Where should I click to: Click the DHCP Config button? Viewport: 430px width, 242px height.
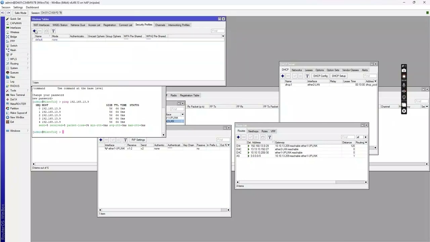[320, 76]
